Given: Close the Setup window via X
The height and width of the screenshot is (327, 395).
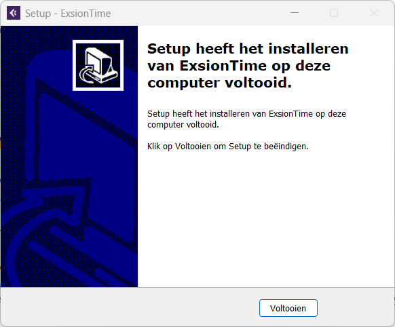Looking at the screenshot, I should [374, 13].
